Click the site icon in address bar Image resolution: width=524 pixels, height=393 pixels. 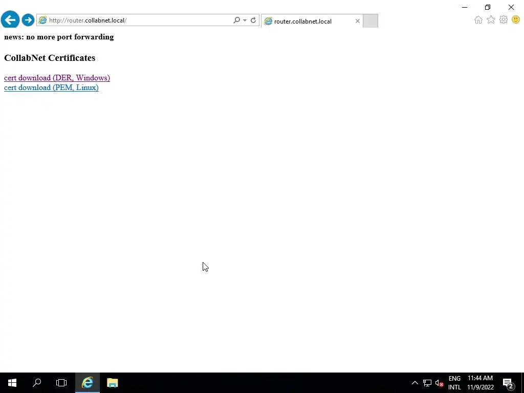point(42,20)
